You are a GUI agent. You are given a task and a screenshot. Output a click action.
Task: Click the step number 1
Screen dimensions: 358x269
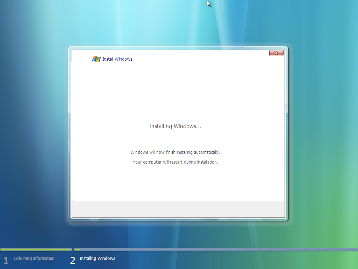pyautogui.click(x=6, y=261)
